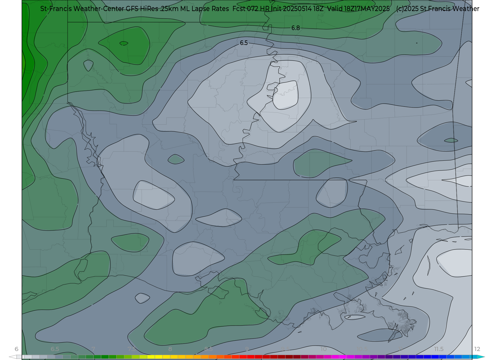Click the cyan arrow at the colorbar's high end
The width and height of the screenshot is (494, 360).
pos(481,357)
